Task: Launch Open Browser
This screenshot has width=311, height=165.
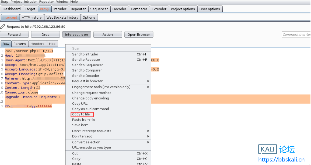Action: click(x=139, y=35)
